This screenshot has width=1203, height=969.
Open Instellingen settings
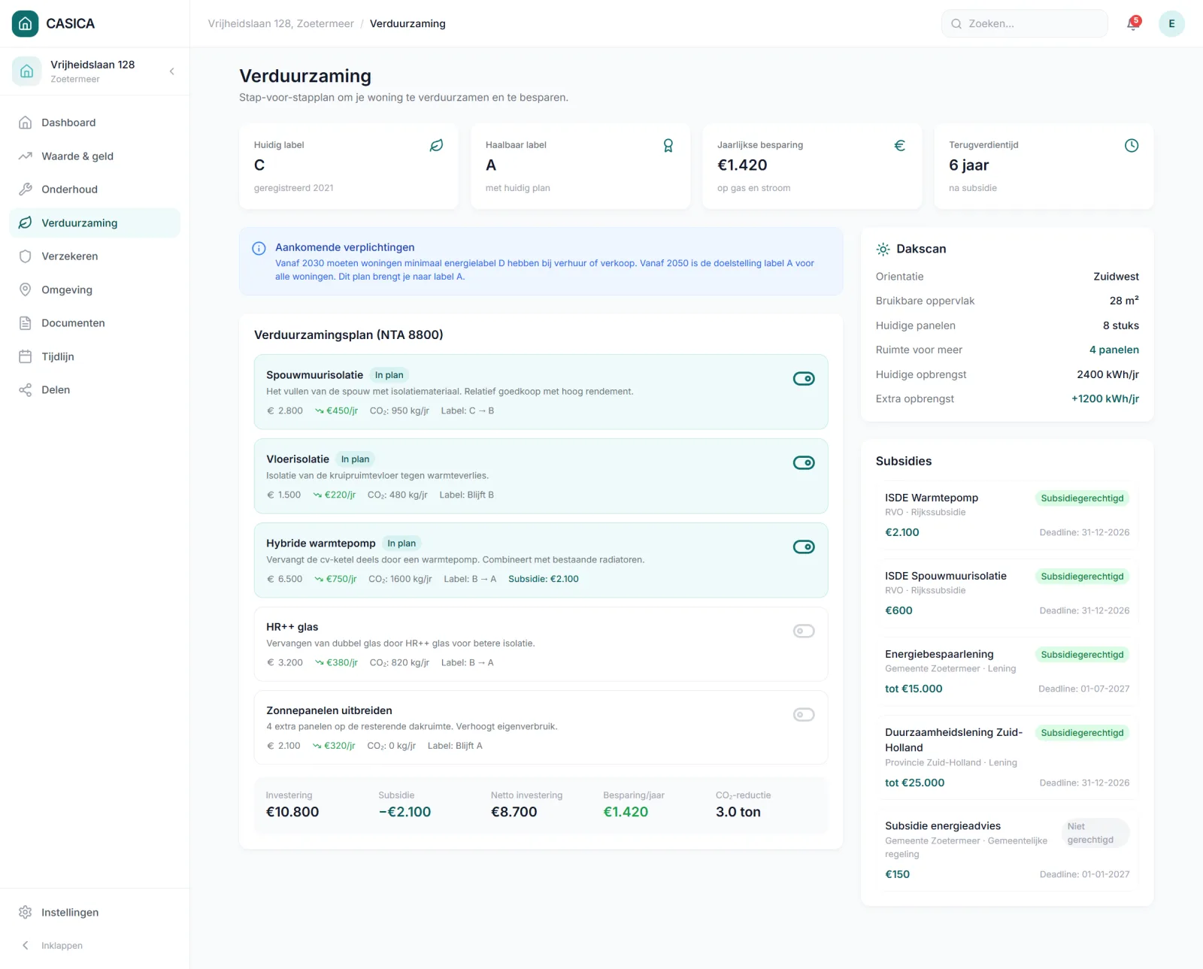(95, 913)
